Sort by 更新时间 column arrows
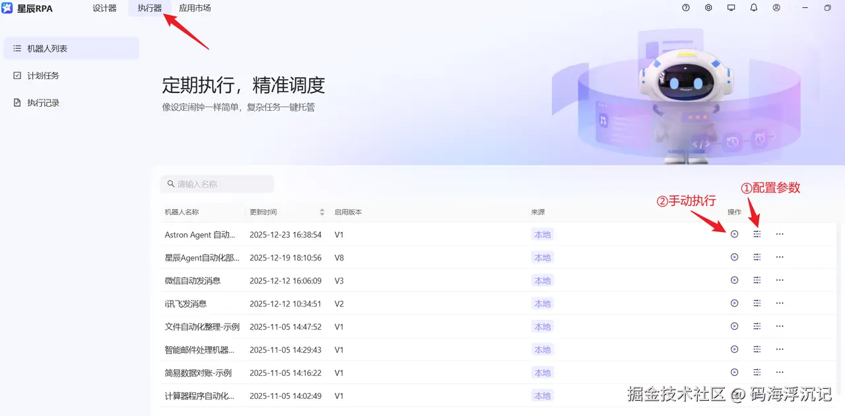 pyautogui.click(x=322, y=212)
